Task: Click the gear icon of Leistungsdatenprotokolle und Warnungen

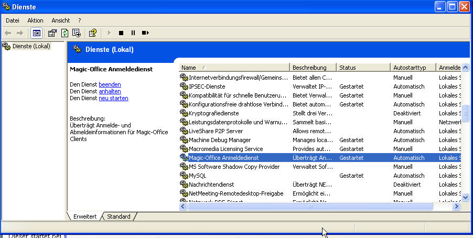Action: (x=184, y=122)
